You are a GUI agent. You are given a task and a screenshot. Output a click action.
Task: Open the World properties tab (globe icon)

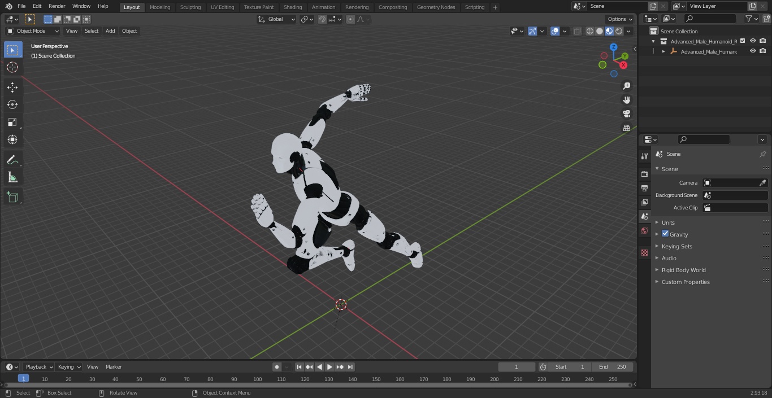point(644,230)
